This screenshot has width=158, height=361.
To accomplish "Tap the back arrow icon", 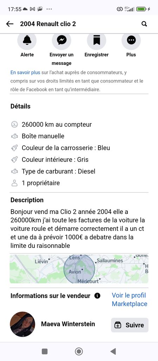I will (9, 24).
